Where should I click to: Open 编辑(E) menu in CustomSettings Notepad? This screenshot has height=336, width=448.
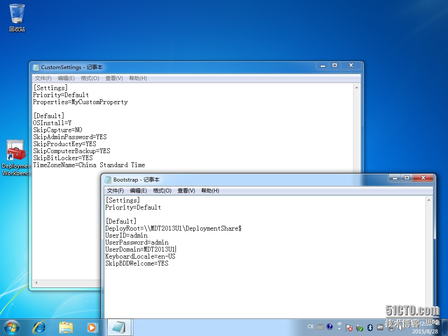[66, 78]
